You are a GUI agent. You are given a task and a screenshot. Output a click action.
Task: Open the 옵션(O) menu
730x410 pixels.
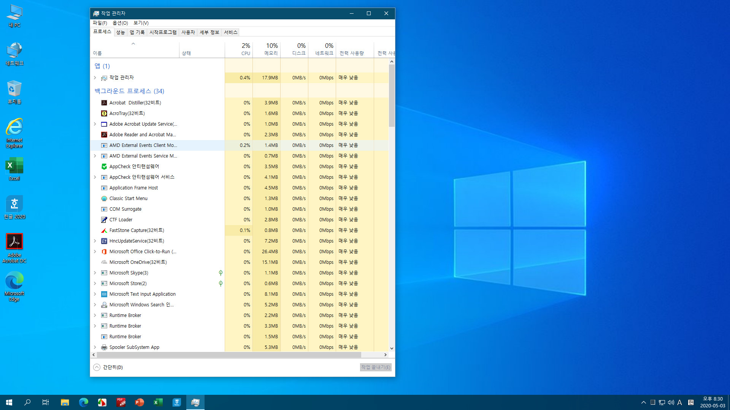click(120, 23)
